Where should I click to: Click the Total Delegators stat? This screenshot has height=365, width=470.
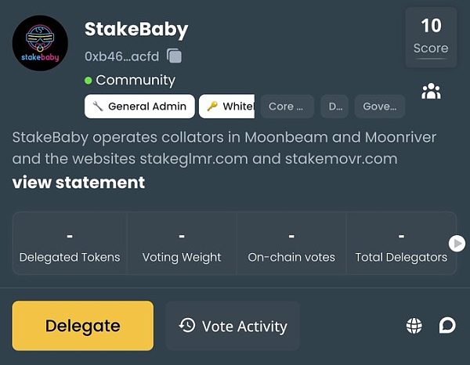coord(401,243)
